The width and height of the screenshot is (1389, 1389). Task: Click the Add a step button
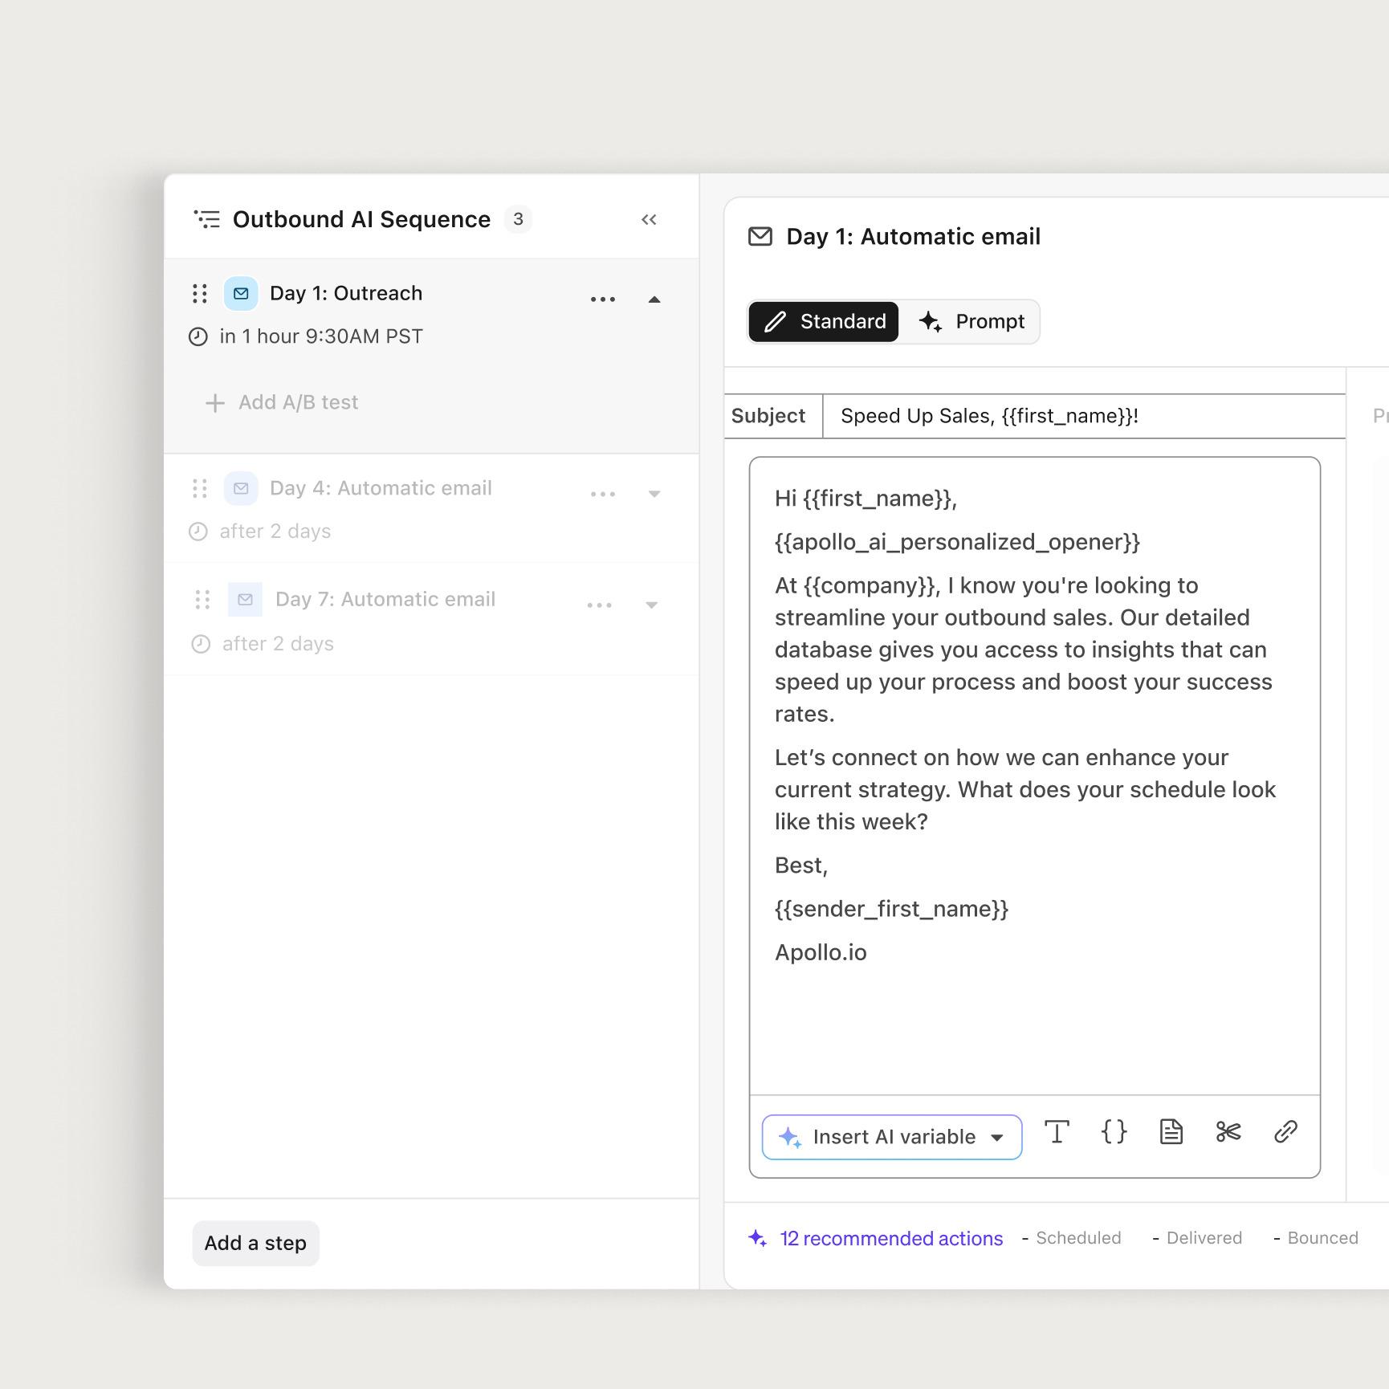pos(255,1243)
